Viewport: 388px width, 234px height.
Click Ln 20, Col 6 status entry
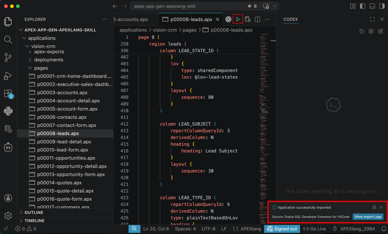point(156,229)
